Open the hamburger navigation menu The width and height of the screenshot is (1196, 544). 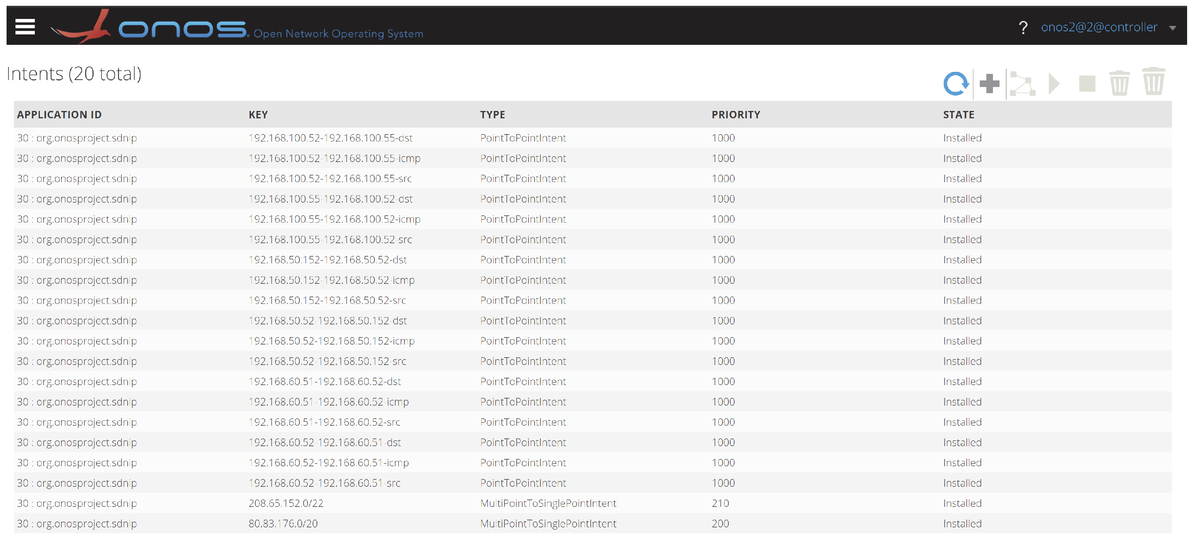click(x=25, y=27)
